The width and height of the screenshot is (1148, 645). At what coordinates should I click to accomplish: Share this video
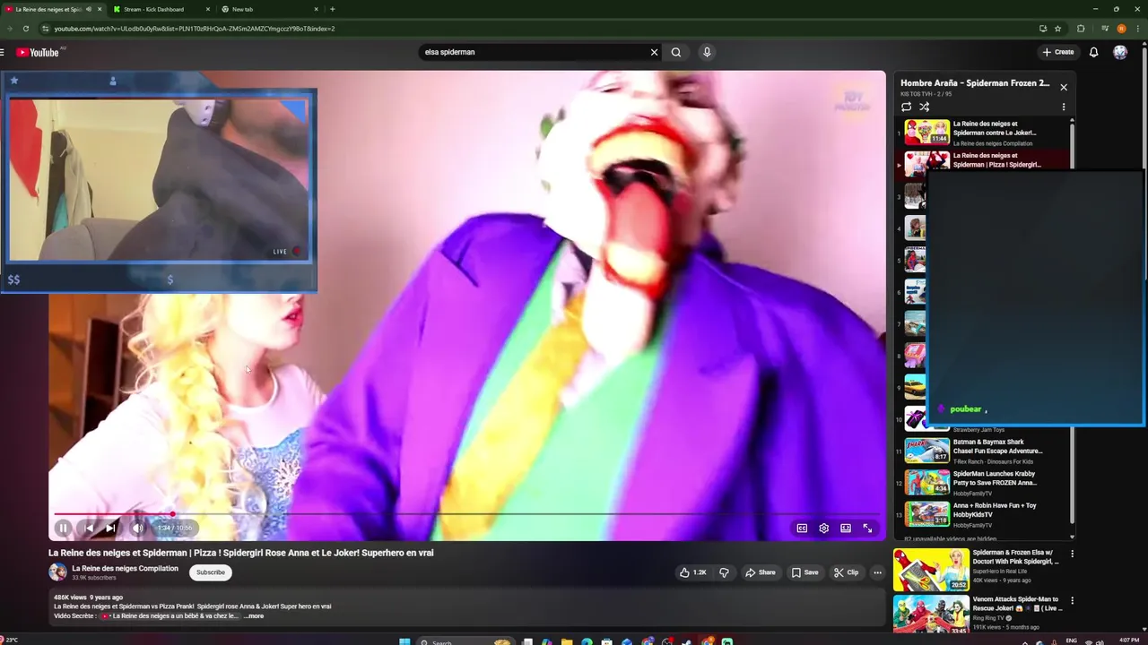click(760, 572)
